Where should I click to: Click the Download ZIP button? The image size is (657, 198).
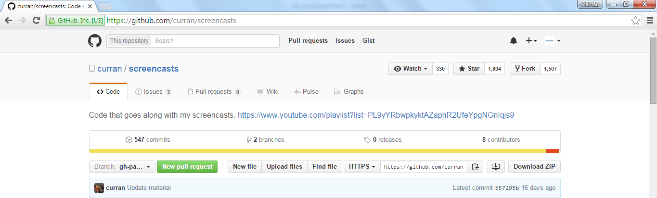coord(534,167)
